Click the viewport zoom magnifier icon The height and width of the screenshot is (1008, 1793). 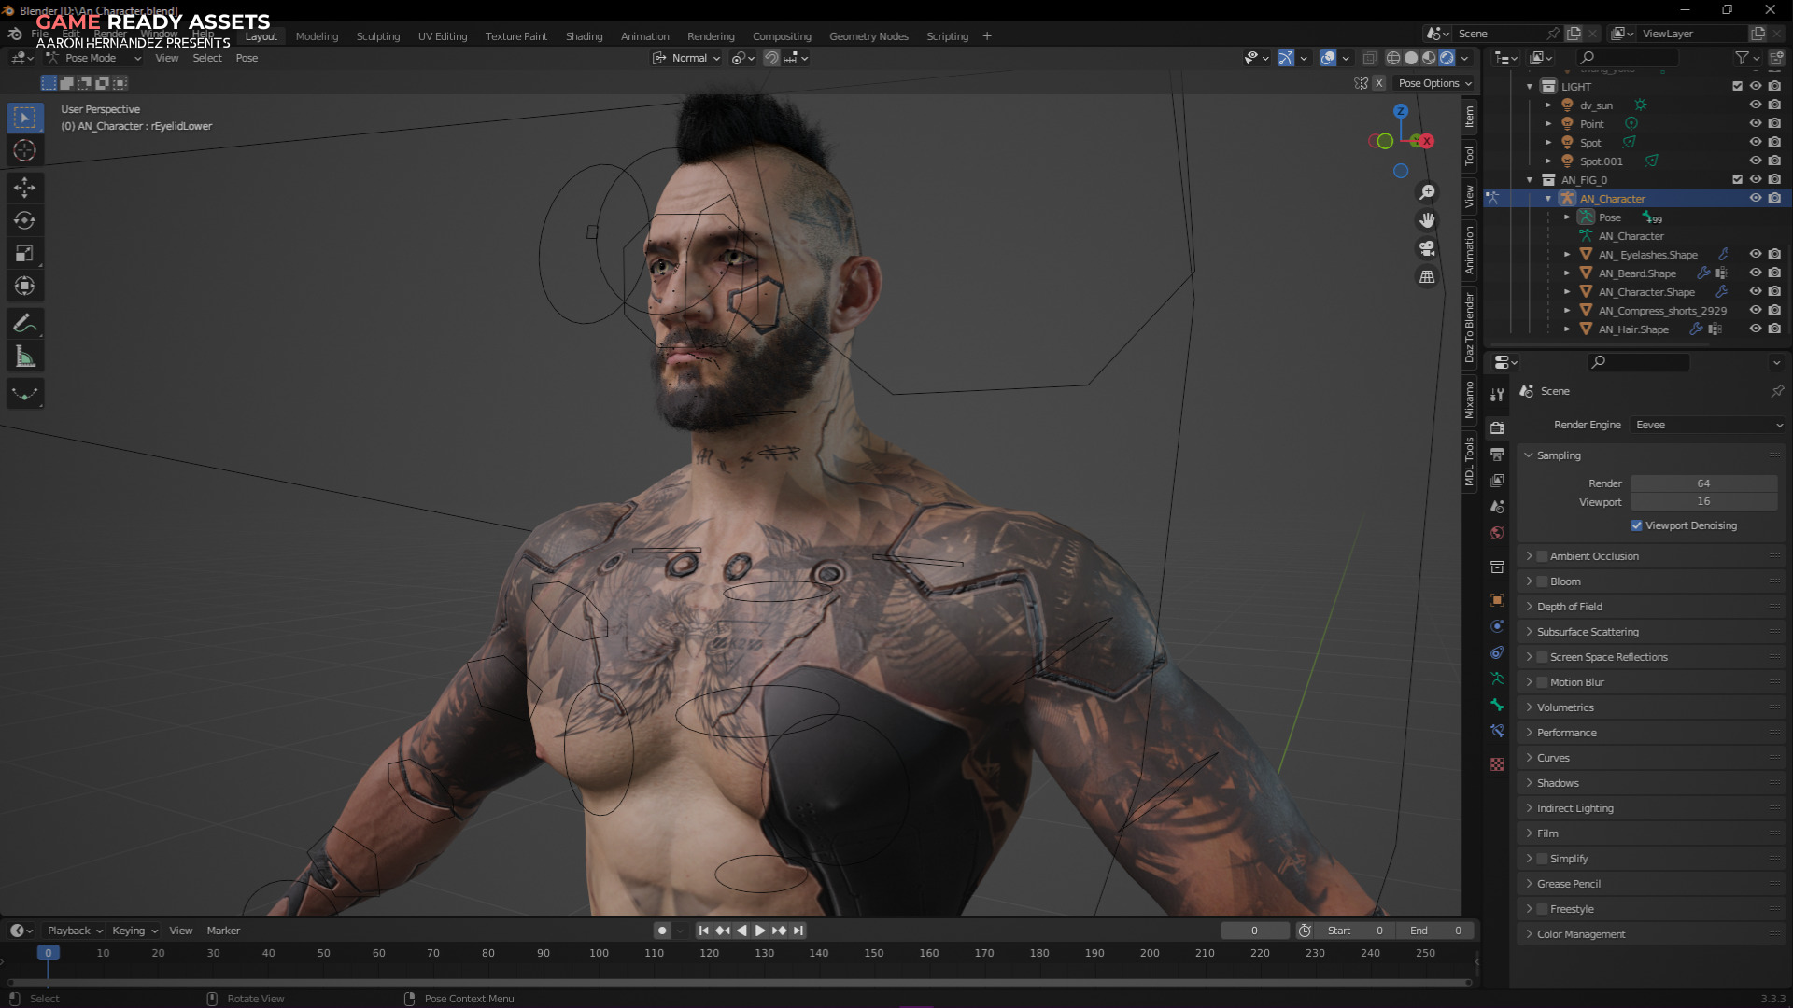[1427, 192]
